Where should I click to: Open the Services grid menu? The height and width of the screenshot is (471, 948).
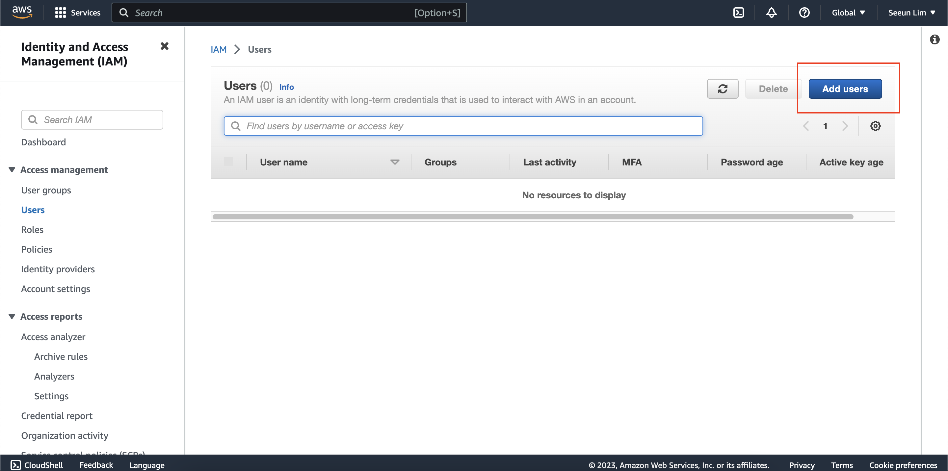click(x=60, y=12)
